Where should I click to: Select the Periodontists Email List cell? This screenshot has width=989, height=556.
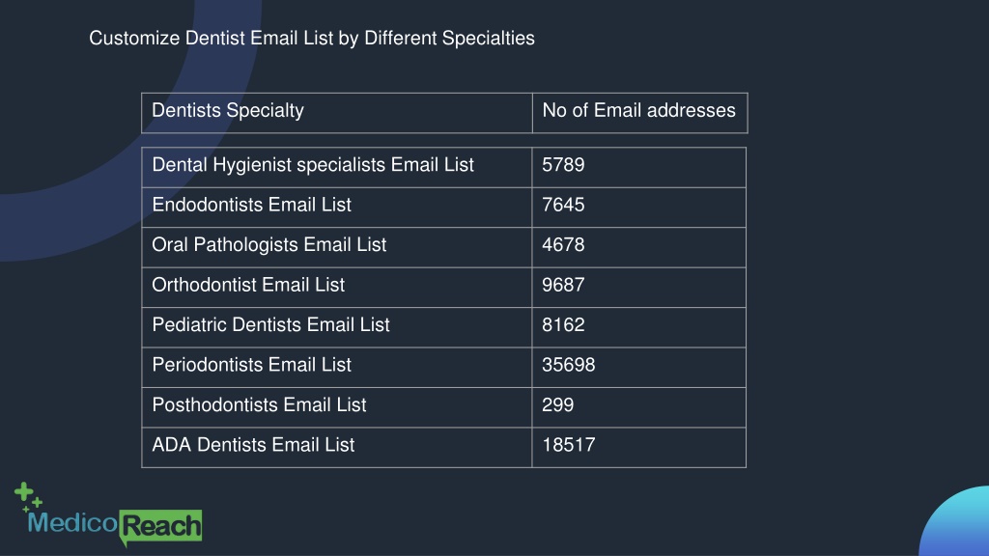pyautogui.click(x=337, y=368)
